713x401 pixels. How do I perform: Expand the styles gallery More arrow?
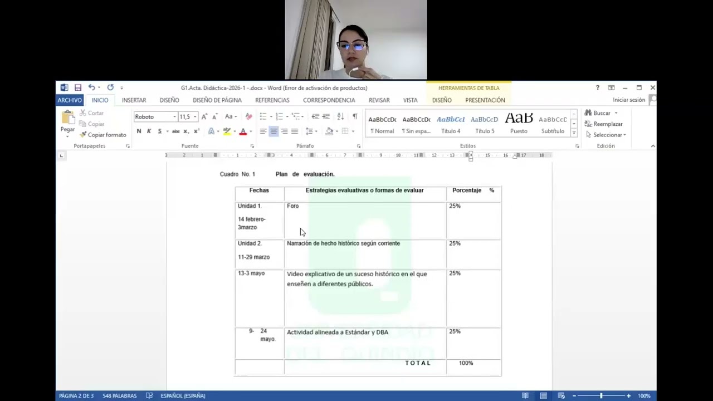(574, 133)
